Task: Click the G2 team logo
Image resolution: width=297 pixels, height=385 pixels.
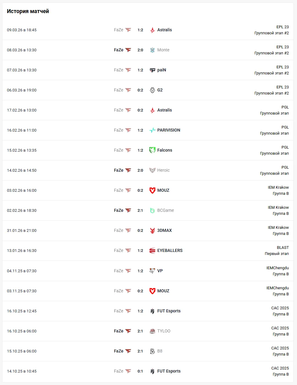Action: pos(152,90)
